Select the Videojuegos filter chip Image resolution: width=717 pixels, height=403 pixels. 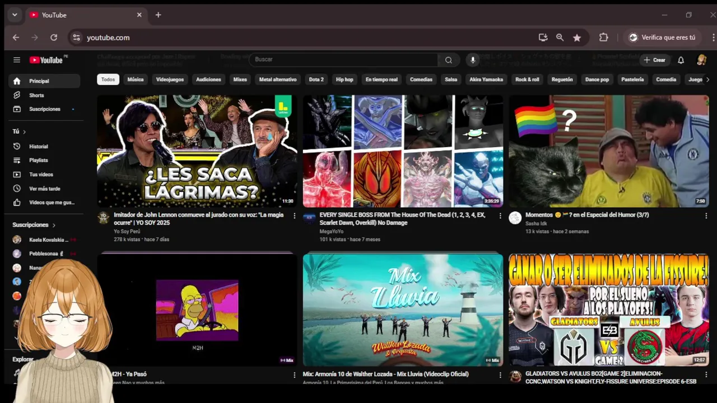coord(170,79)
